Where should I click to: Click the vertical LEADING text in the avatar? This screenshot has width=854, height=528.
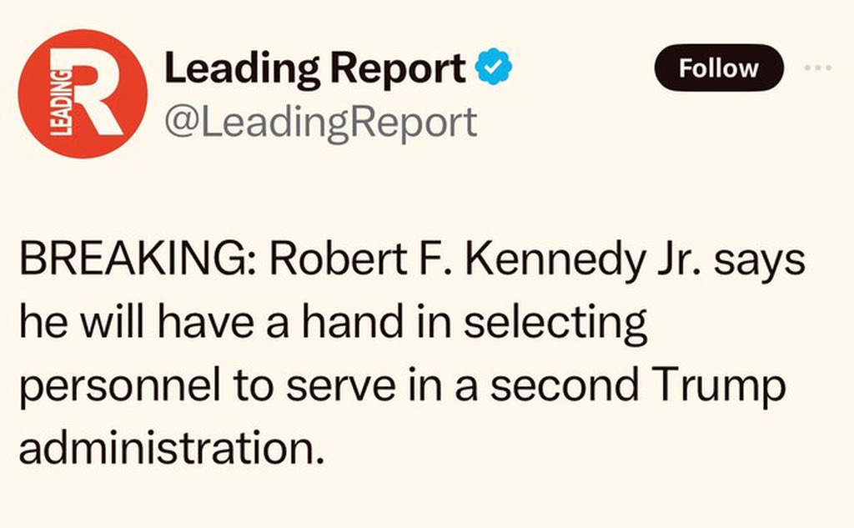[60, 101]
